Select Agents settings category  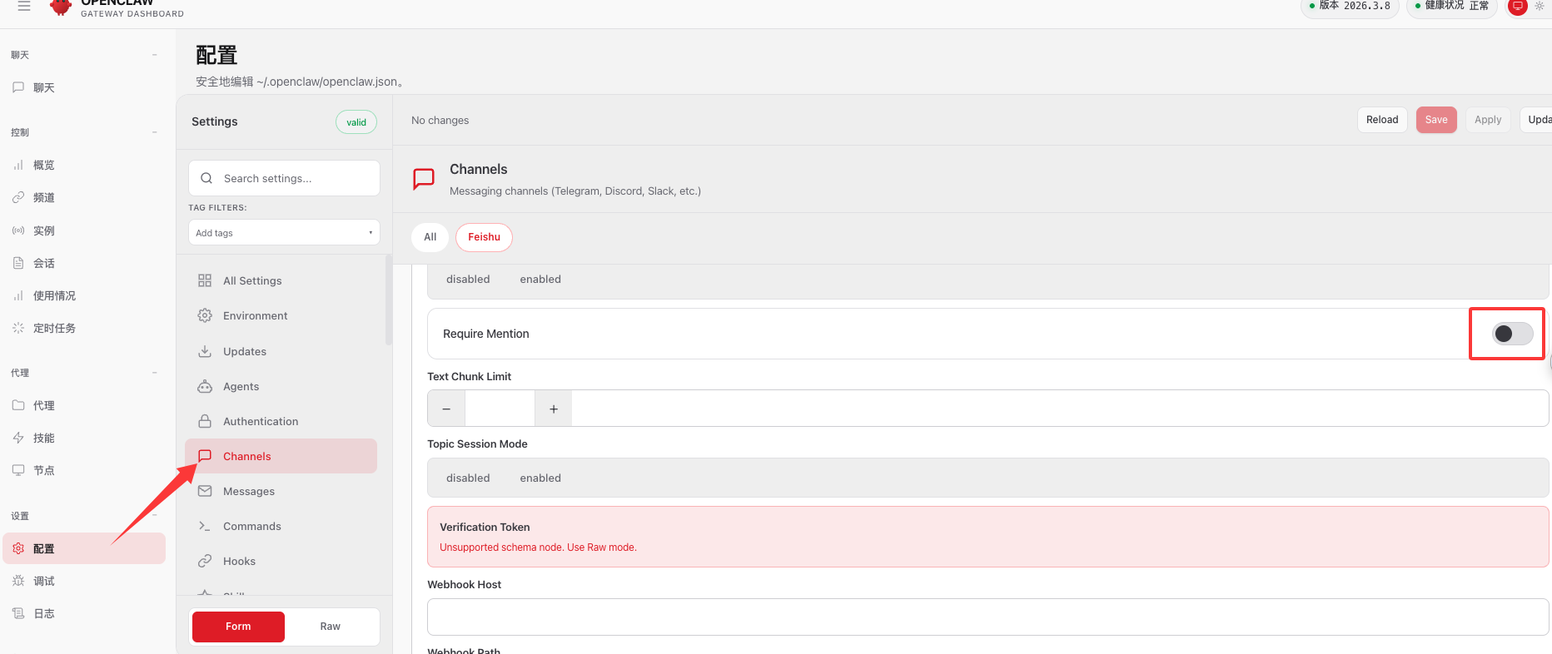pyautogui.click(x=281, y=386)
